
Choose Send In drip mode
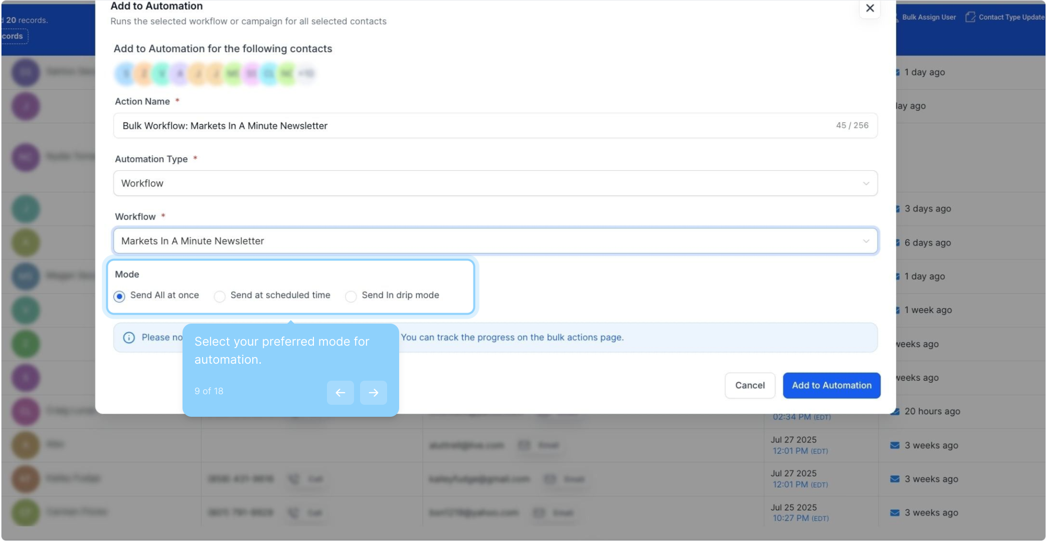point(351,296)
